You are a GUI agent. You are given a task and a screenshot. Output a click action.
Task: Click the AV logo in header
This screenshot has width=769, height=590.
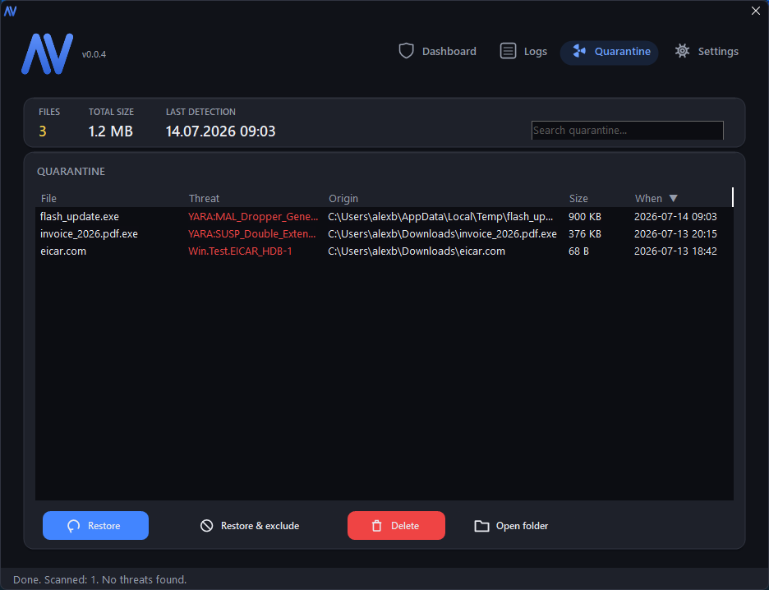[47, 54]
